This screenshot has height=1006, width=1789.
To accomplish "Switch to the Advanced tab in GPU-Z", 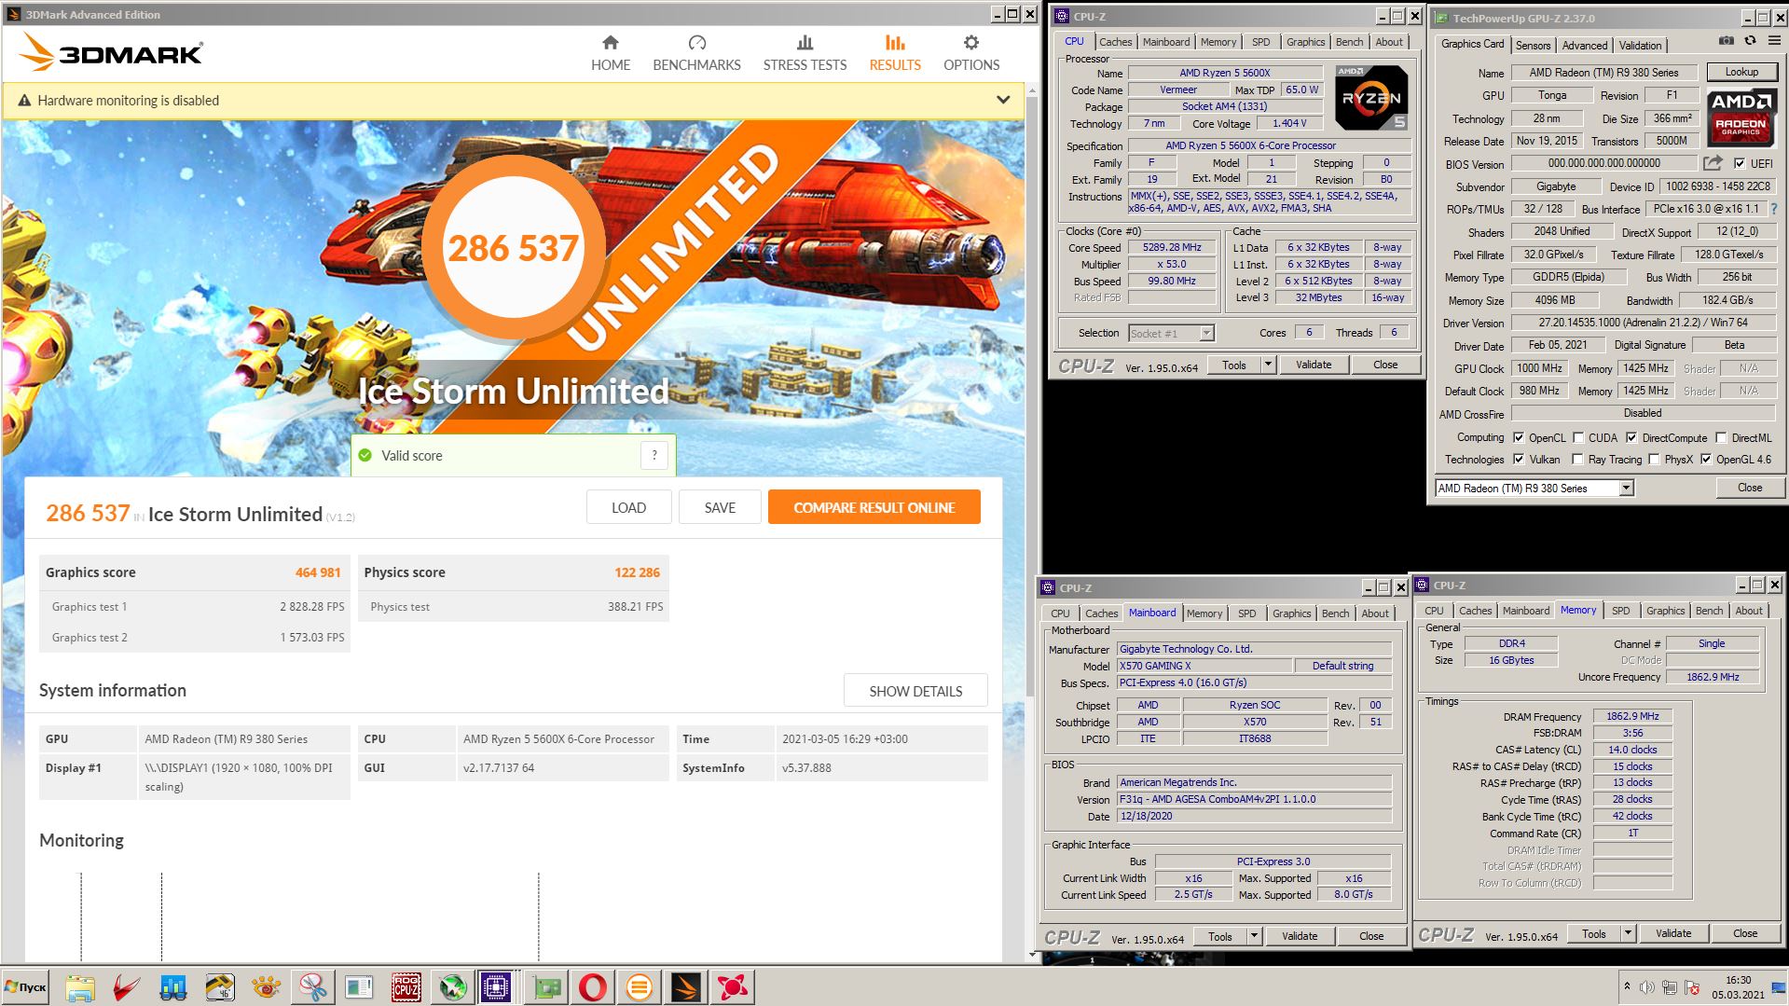I will [x=1585, y=45].
